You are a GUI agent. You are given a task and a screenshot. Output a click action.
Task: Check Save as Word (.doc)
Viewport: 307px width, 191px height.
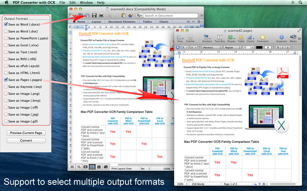pyautogui.click(x=6, y=31)
